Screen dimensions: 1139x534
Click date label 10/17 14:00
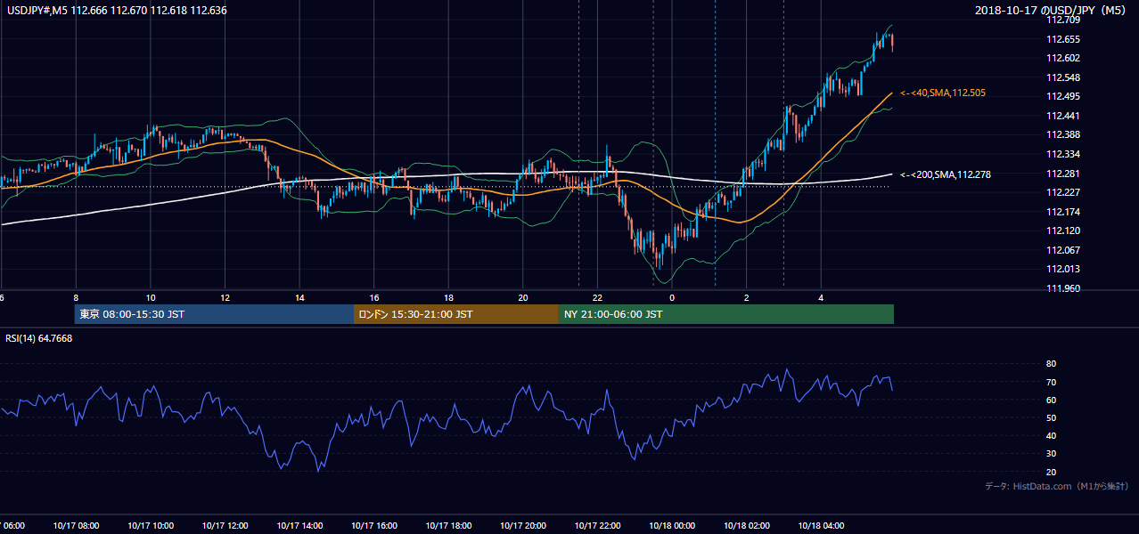pos(299,526)
